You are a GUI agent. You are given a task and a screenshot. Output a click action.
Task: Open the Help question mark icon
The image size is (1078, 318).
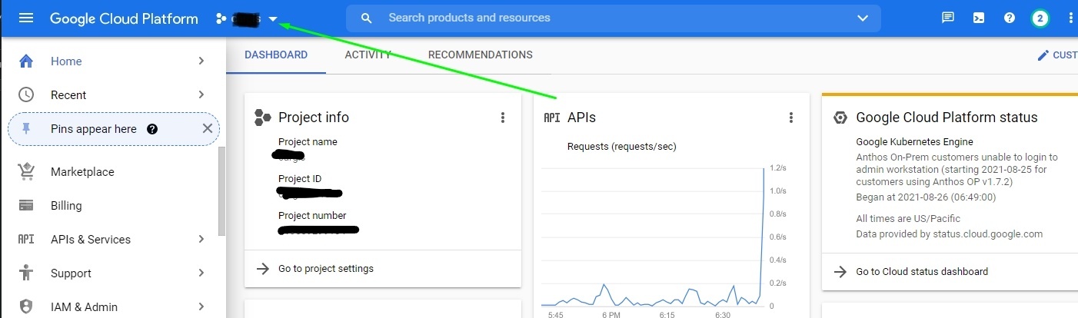pyautogui.click(x=1010, y=18)
